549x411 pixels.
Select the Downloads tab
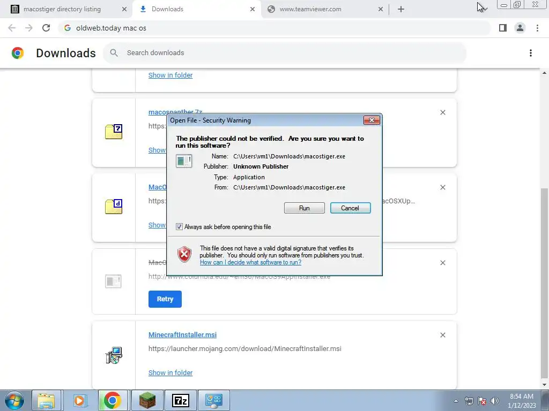(167, 9)
